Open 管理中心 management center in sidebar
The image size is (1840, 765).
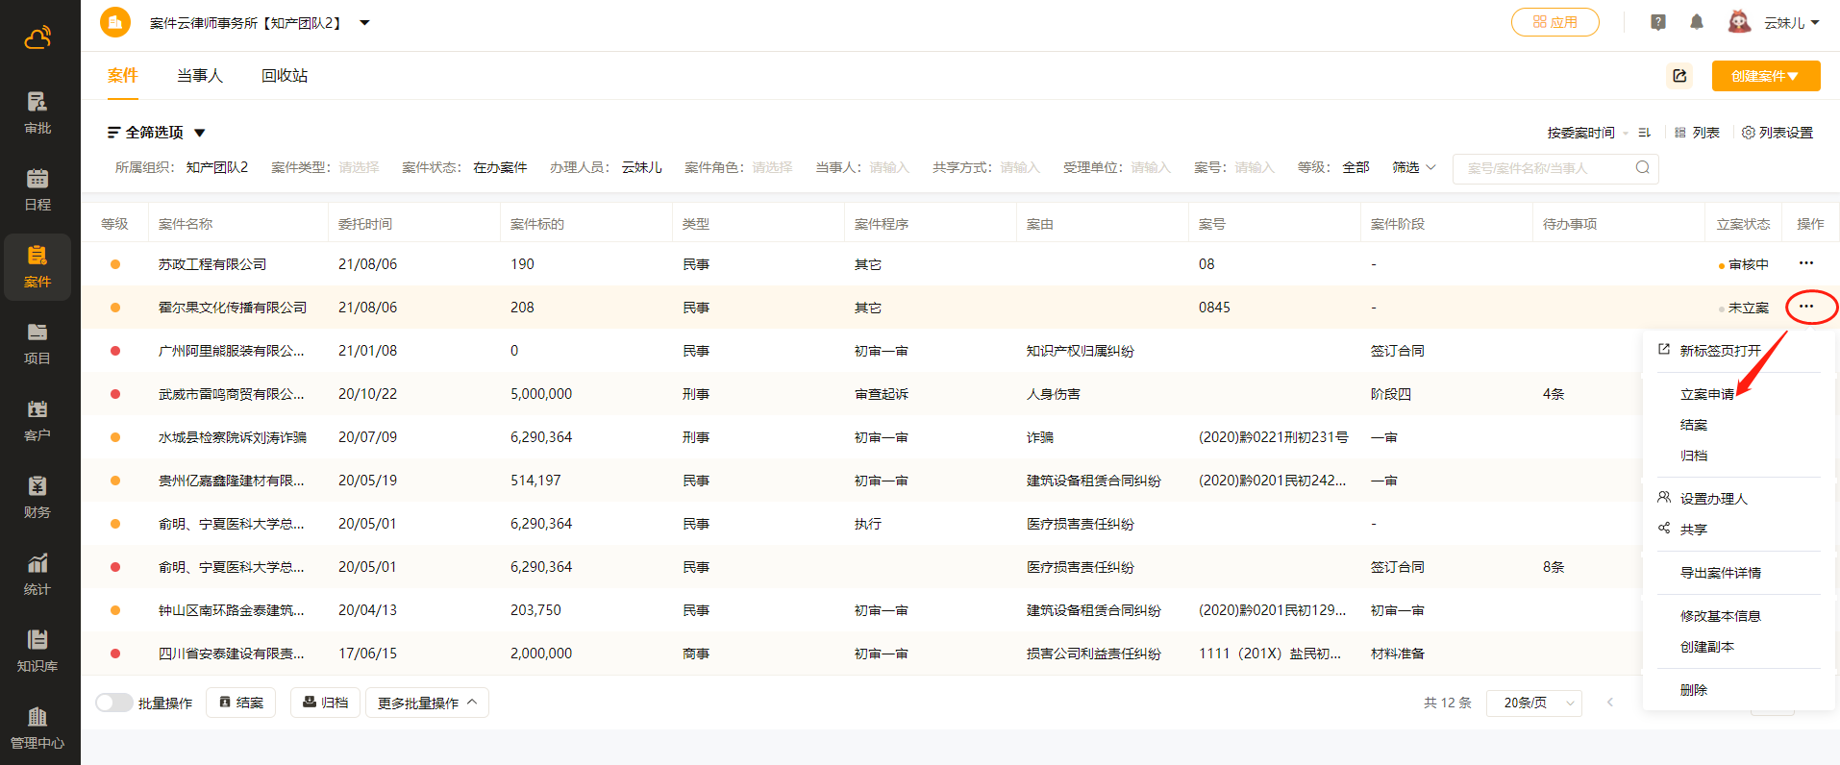(37, 728)
